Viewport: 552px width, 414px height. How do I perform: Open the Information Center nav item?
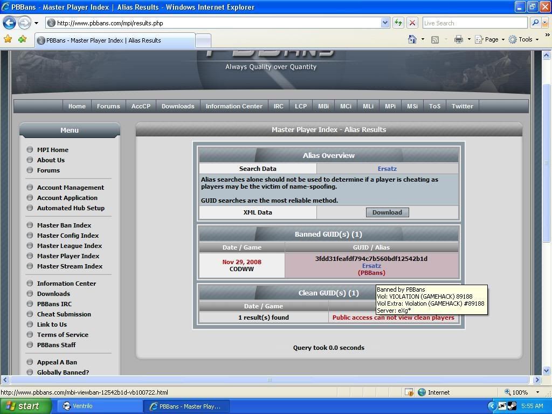click(x=234, y=106)
